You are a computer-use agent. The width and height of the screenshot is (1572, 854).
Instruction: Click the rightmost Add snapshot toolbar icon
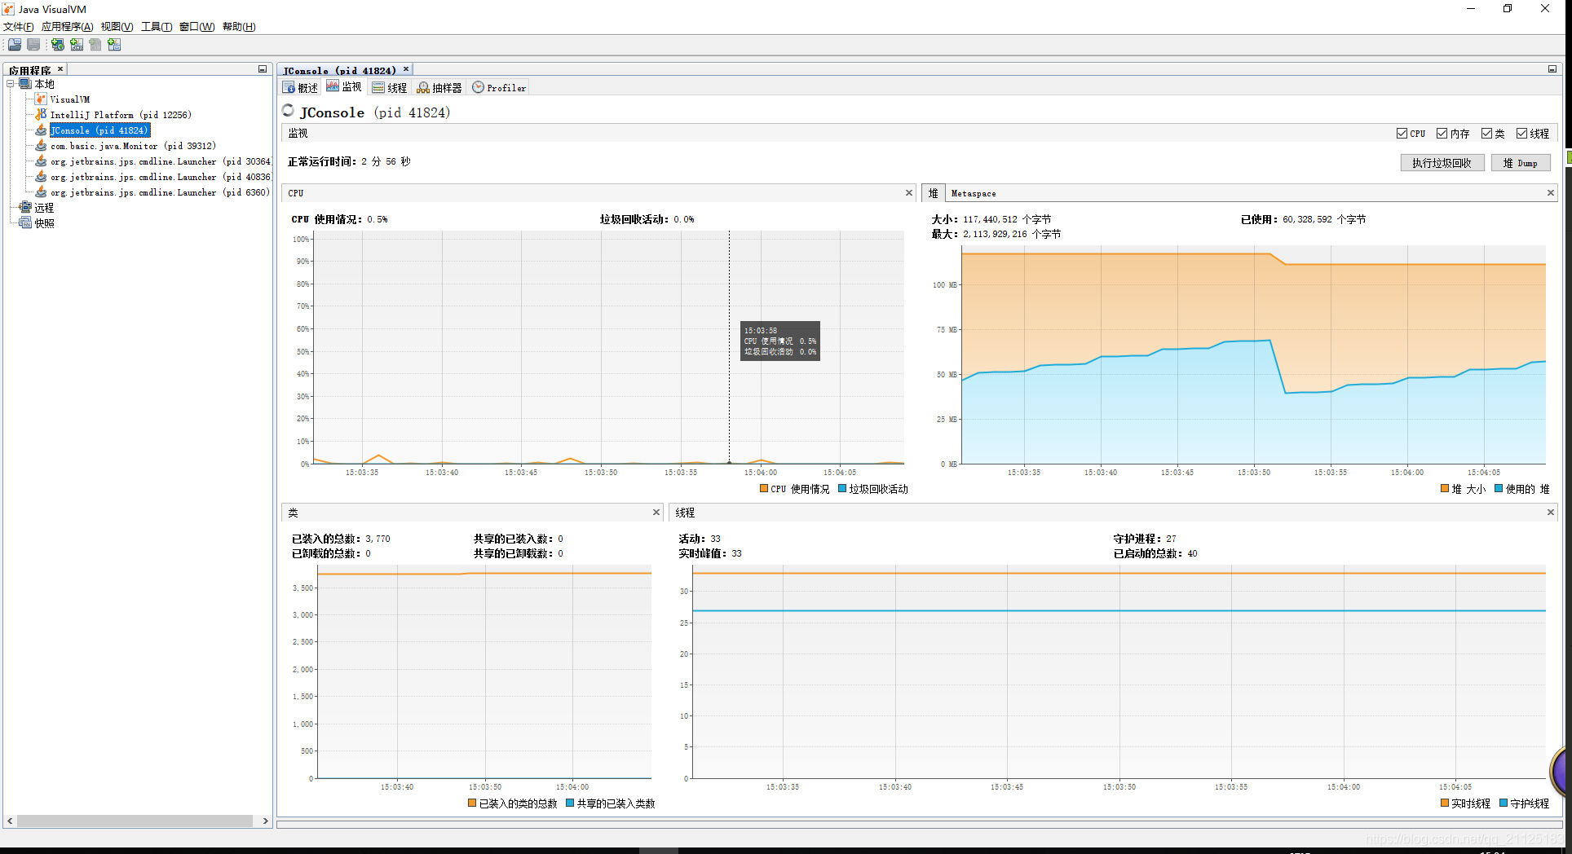coord(114,45)
